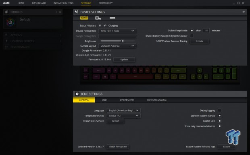Click the battery charging status icon
This screenshot has height=155, width=250.
point(105,25)
